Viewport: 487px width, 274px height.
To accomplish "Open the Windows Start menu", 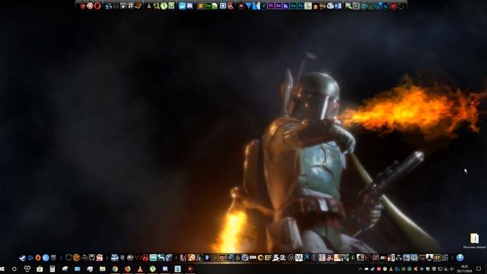I will (2, 269).
